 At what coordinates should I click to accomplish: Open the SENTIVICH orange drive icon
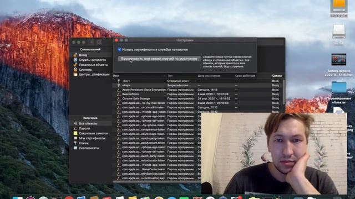339,6
